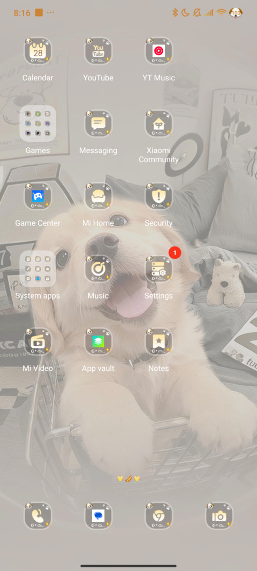Launch the Chrome browser in the dock

158,516
